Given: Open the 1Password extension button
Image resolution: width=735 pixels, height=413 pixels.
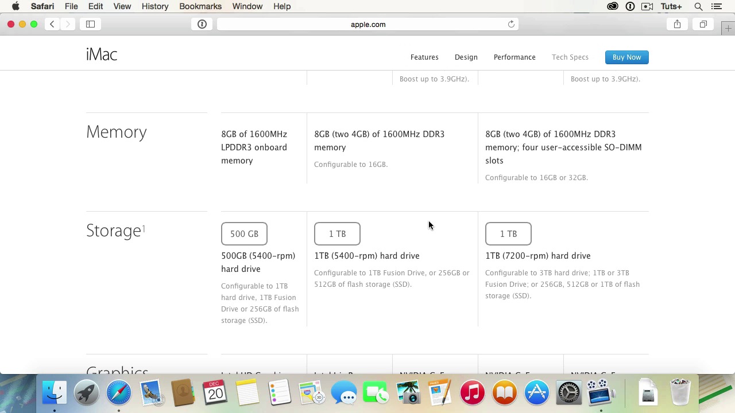Looking at the screenshot, I should pyautogui.click(x=202, y=24).
